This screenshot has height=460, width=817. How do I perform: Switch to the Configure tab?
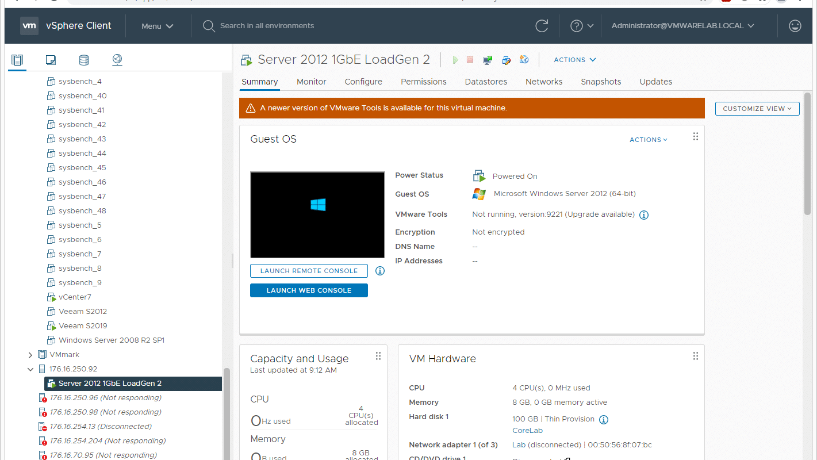363,82
